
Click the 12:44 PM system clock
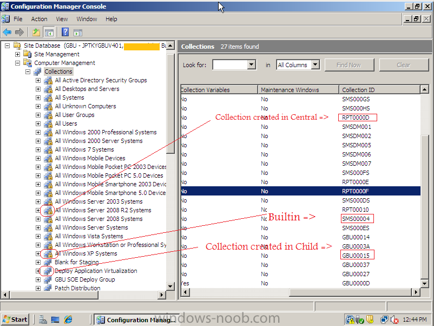415,320
